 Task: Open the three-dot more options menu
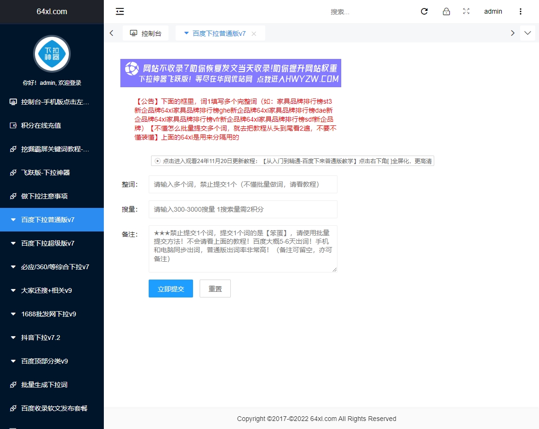point(521,12)
